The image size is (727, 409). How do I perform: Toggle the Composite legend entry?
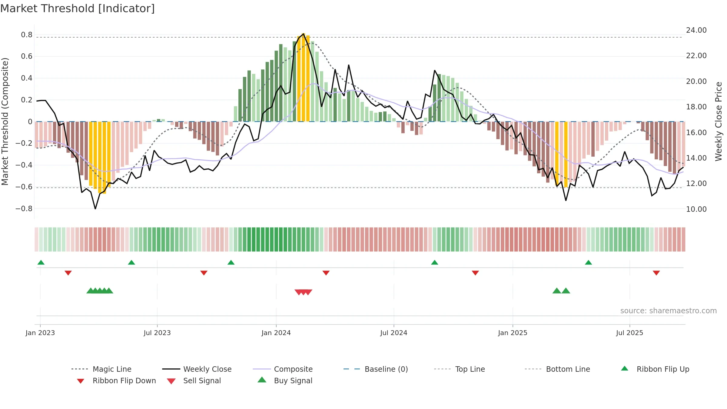point(283,369)
